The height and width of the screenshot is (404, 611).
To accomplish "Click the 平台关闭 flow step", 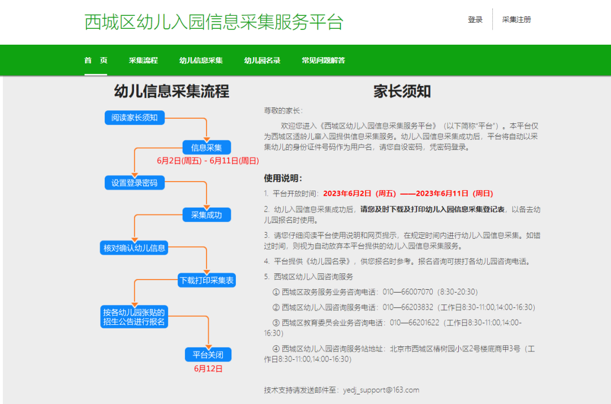I will (208, 355).
